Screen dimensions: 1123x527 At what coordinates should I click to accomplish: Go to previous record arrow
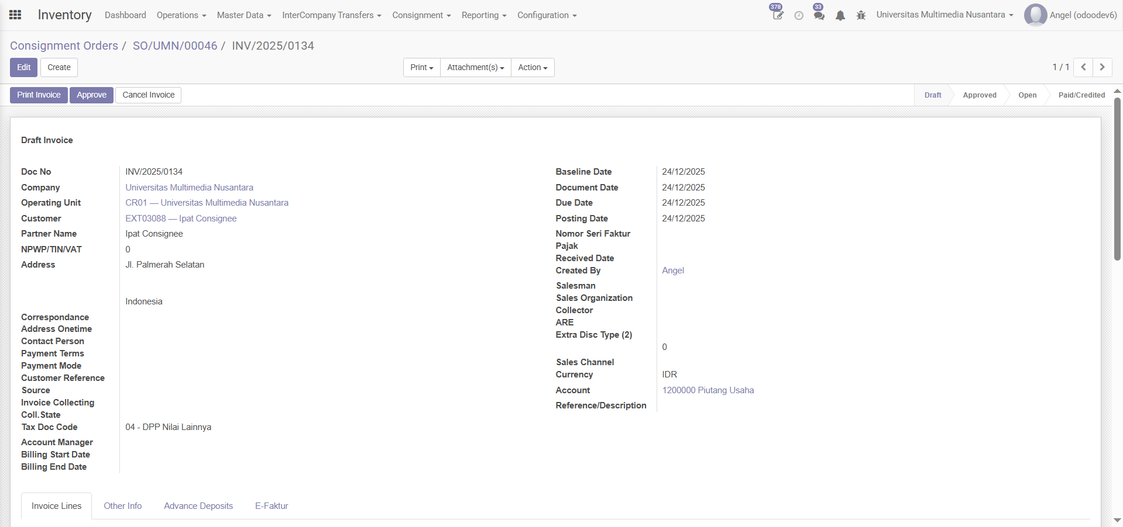[1083, 67]
